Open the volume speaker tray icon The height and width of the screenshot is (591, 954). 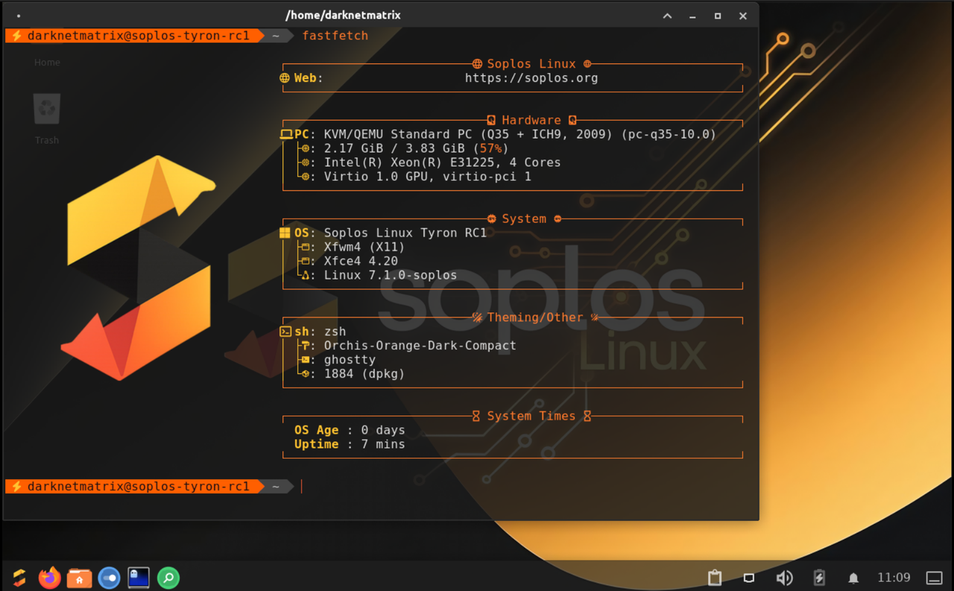[784, 578]
